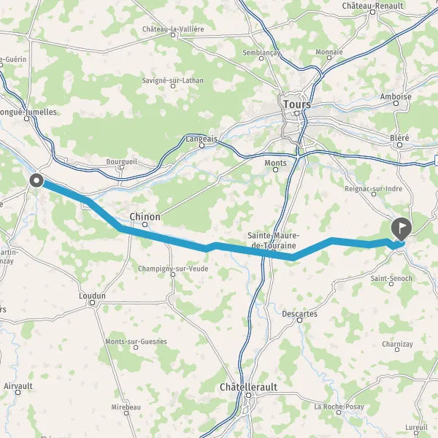Image resolution: width=438 pixels, height=438 pixels.
Task: Select the Bléré town marker
Action: pos(400,145)
